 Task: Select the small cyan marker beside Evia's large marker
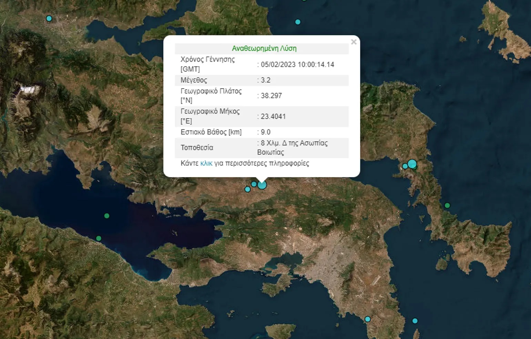(x=405, y=166)
